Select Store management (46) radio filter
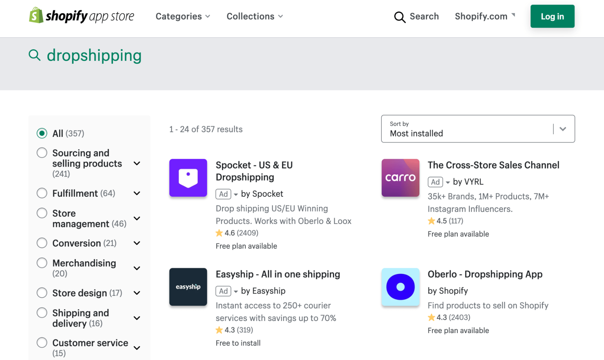The width and height of the screenshot is (604, 360). (x=42, y=213)
